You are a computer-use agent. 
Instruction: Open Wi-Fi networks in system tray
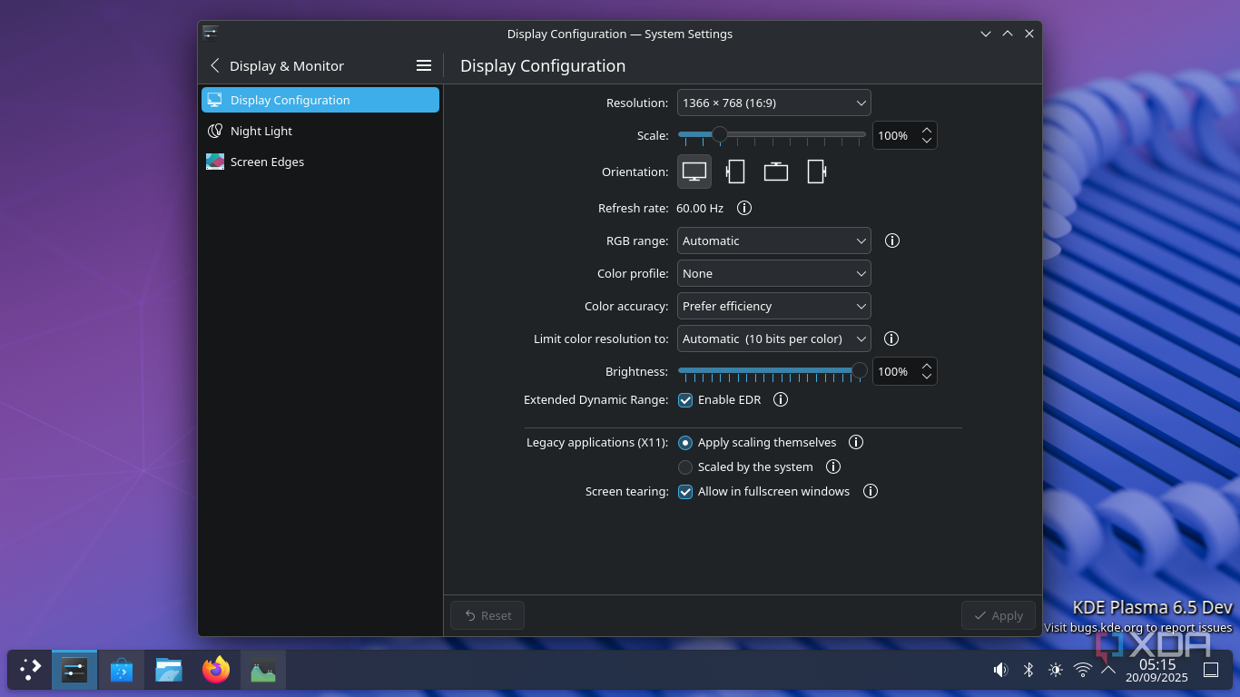point(1083,670)
